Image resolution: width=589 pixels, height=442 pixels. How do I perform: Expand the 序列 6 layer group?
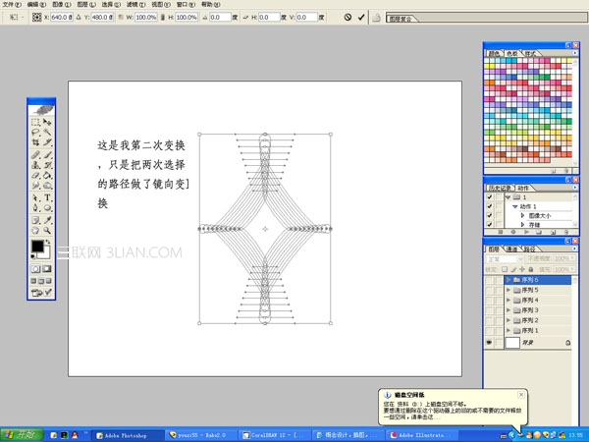[509, 280]
